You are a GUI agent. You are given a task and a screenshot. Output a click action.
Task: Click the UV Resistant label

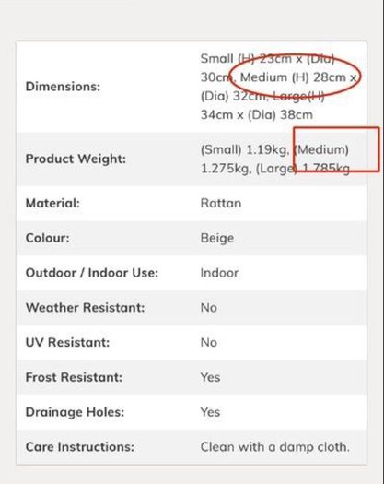point(67,343)
